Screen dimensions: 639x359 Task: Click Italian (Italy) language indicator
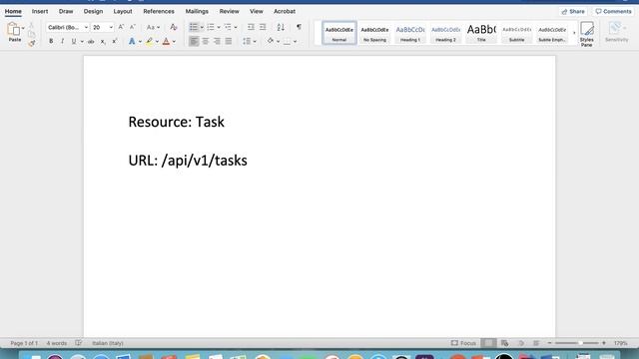click(108, 343)
